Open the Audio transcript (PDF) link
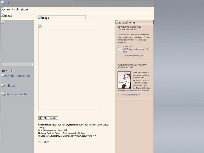 point(134,56)
